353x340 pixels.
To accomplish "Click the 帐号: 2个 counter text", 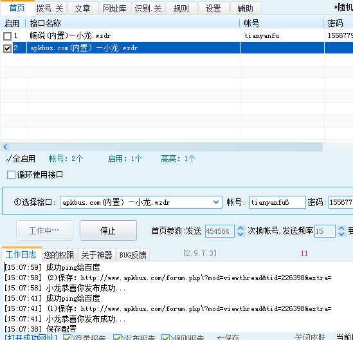I will point(66,158).
